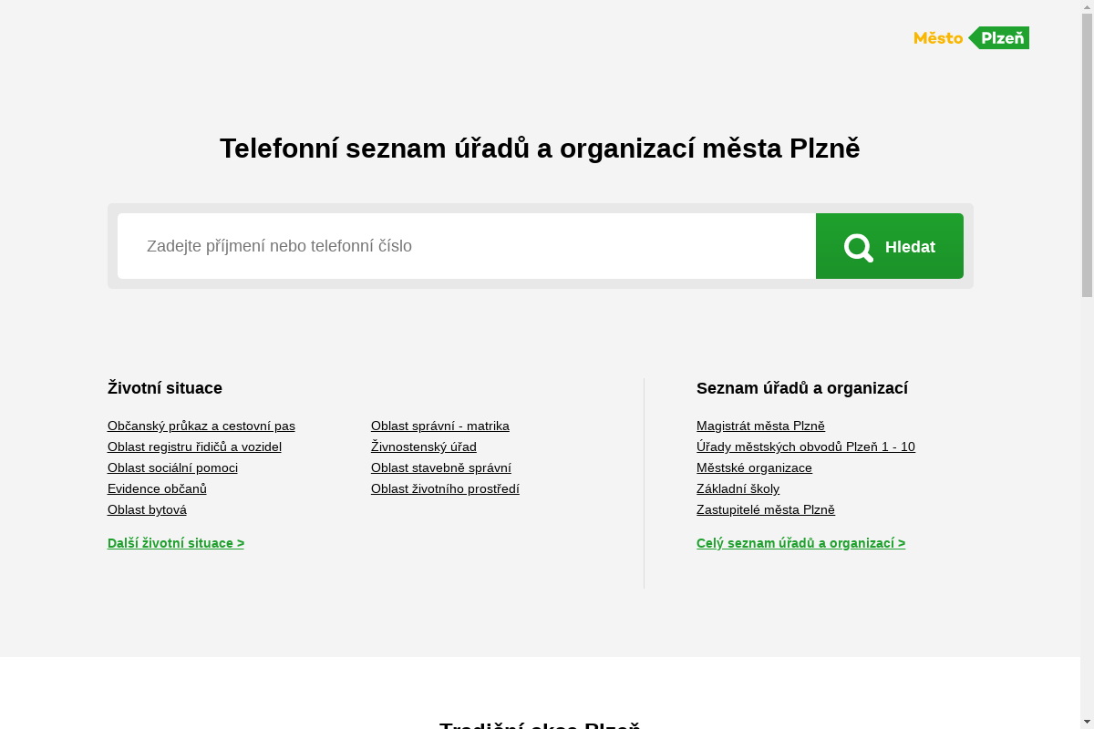Image resolution: width=1094 pixels, height=729 pixels.
Task: Click the magnifying glass search icon
Action: (x=858, y=246)
